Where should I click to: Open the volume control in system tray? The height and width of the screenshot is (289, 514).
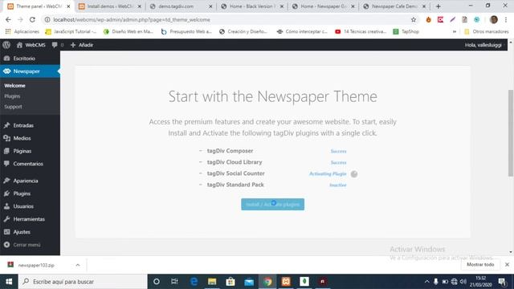(x=463, y=282)
